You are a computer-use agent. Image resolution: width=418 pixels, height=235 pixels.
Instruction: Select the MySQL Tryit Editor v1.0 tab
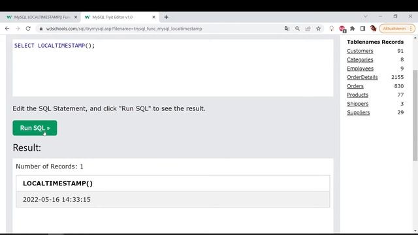pyautogui.click(x=120, y=17)
